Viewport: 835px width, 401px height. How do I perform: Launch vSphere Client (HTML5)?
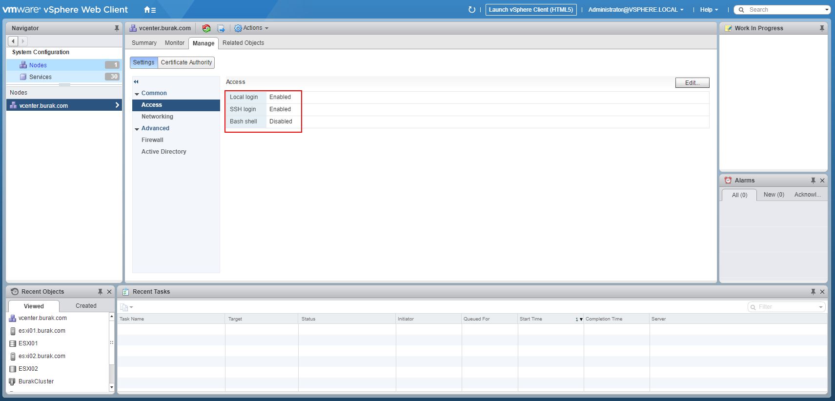531,10
